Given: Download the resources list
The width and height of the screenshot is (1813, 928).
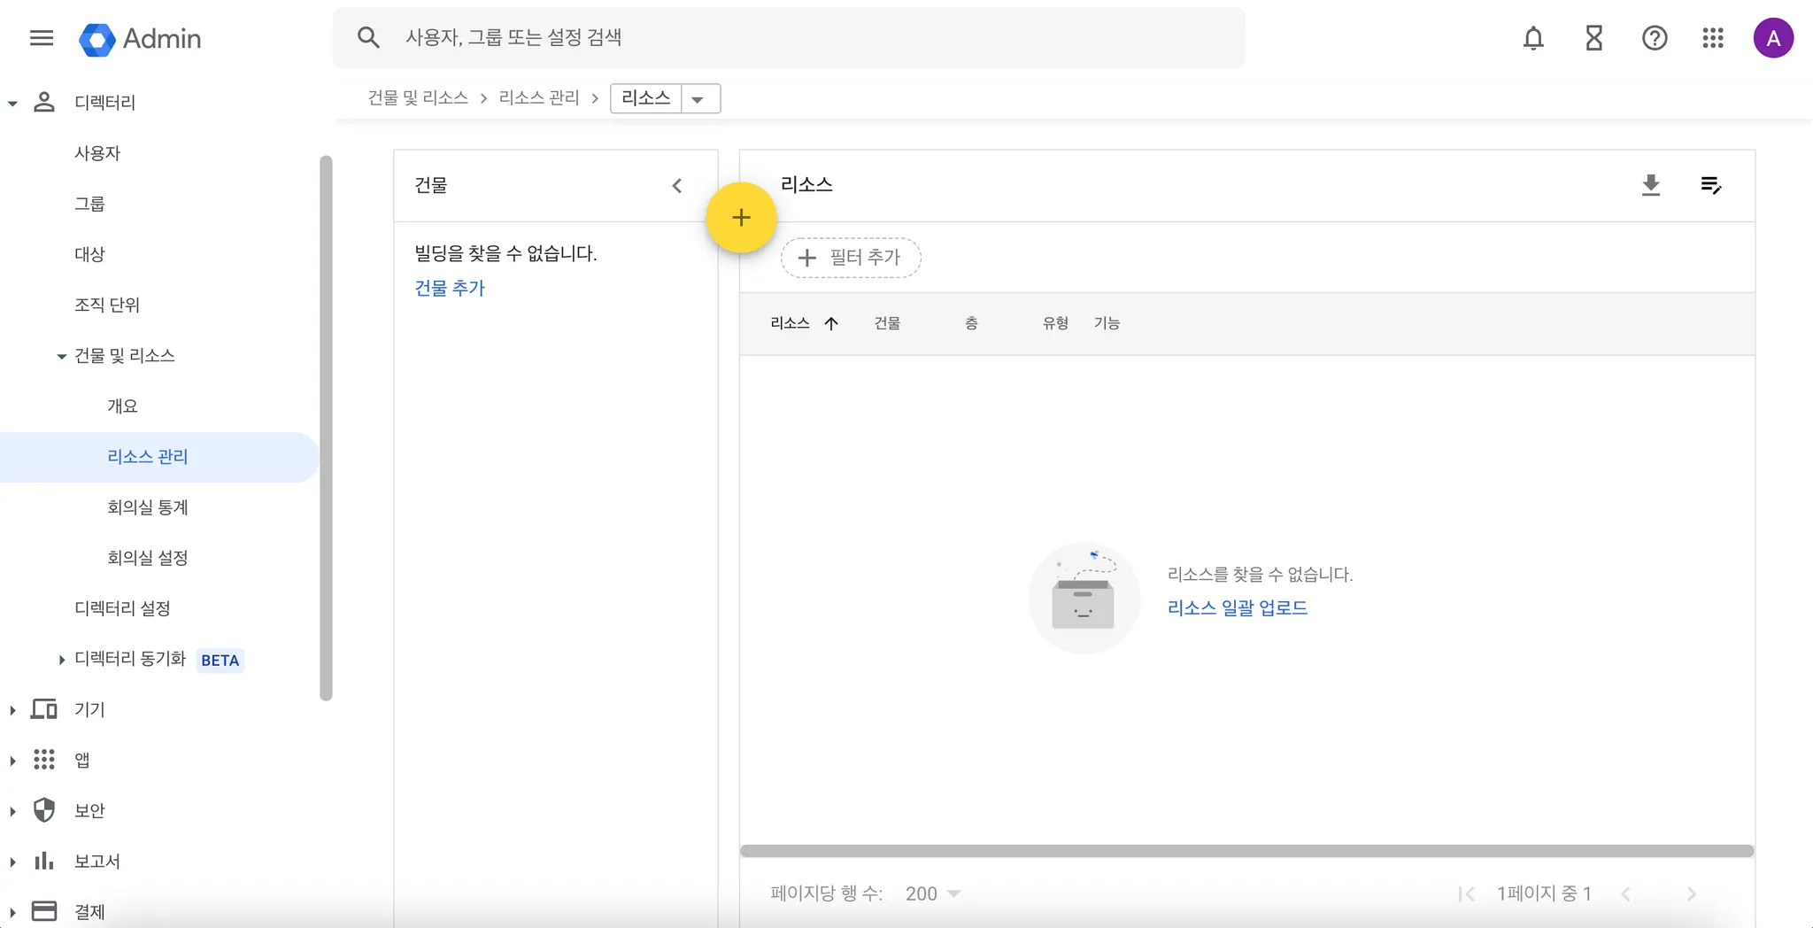Looking at the screenshot, I should tap(1651, 185).
